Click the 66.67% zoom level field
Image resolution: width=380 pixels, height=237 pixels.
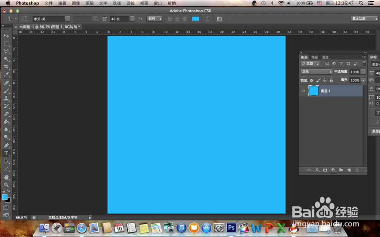(x=22, y=217)
